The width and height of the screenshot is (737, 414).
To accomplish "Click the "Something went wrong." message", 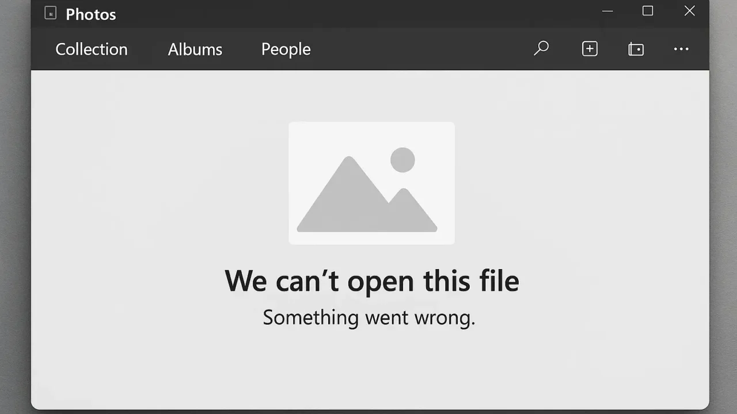I will [x=369, y=317].
